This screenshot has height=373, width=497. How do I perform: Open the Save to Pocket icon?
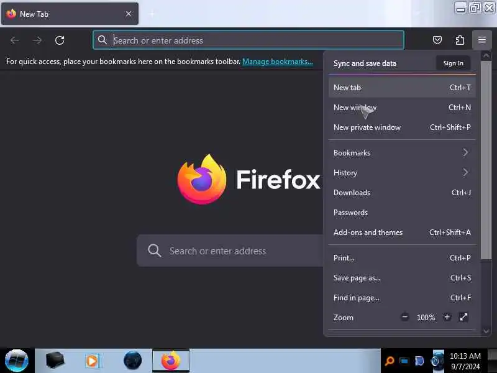coord(437,40)
